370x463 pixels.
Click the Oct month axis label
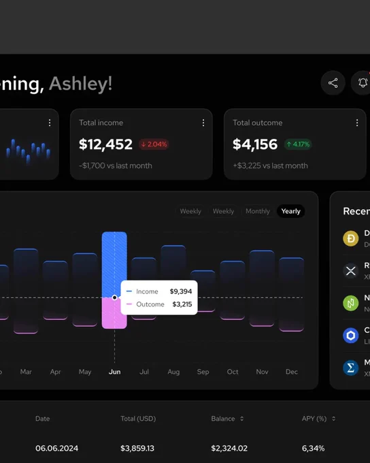pyautogui.click(x=233, y=372)
